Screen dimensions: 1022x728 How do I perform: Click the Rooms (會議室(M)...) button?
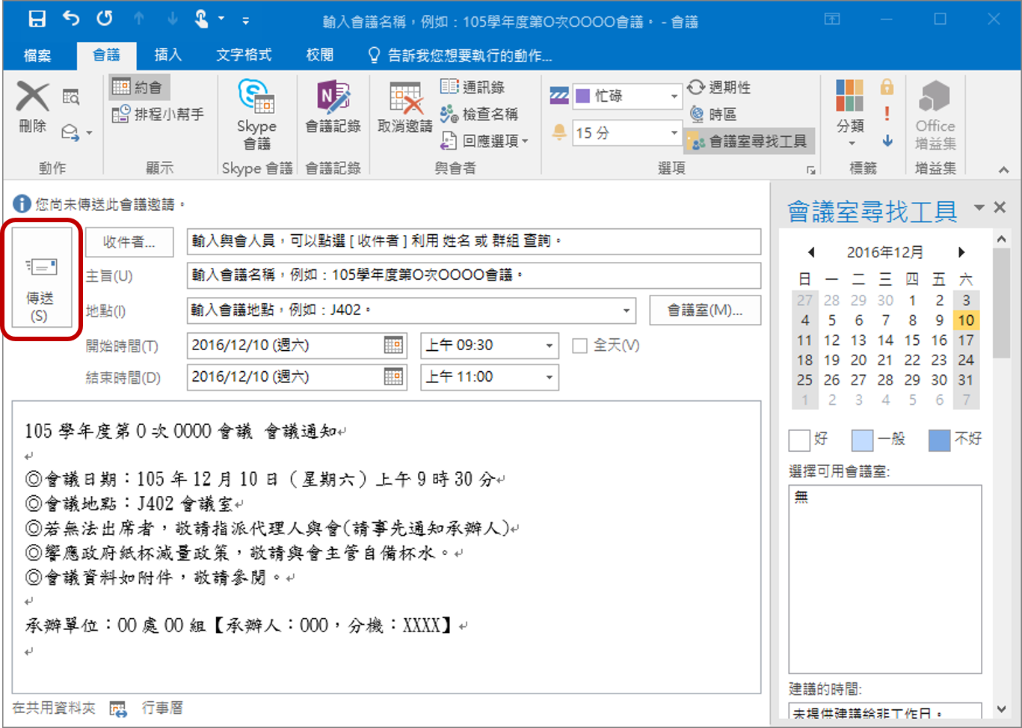pos(705,310)
